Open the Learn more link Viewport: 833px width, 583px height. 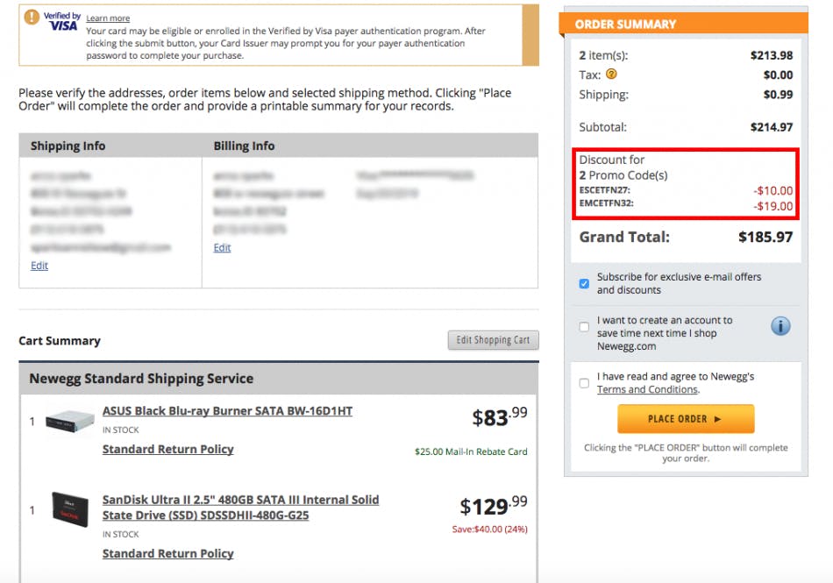[107, 18]
